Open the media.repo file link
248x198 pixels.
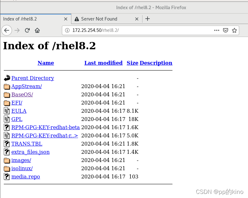pos(26,177)
